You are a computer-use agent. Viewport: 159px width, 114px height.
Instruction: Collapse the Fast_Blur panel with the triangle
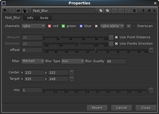[x=5, y=10]
